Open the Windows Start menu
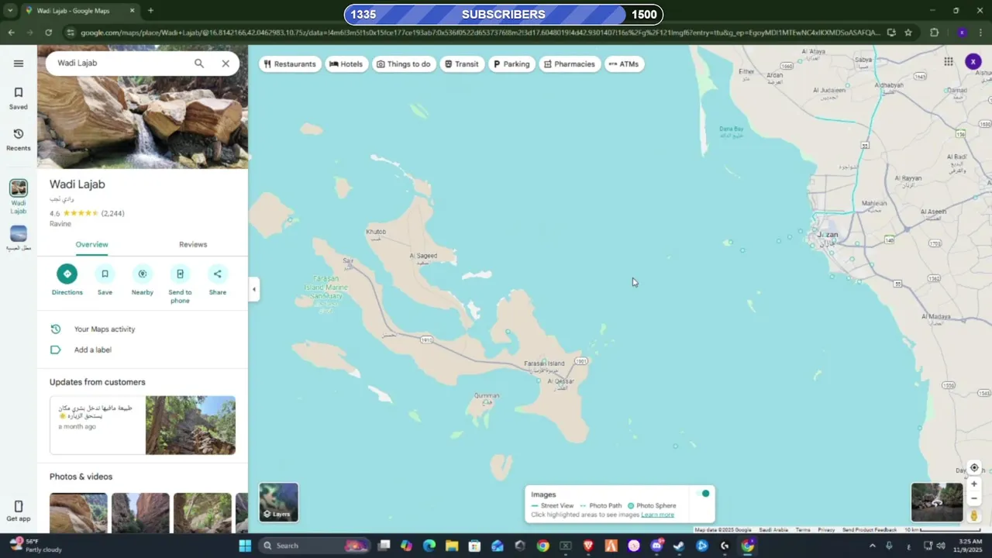992x558 pixels. tap(245, 546)
